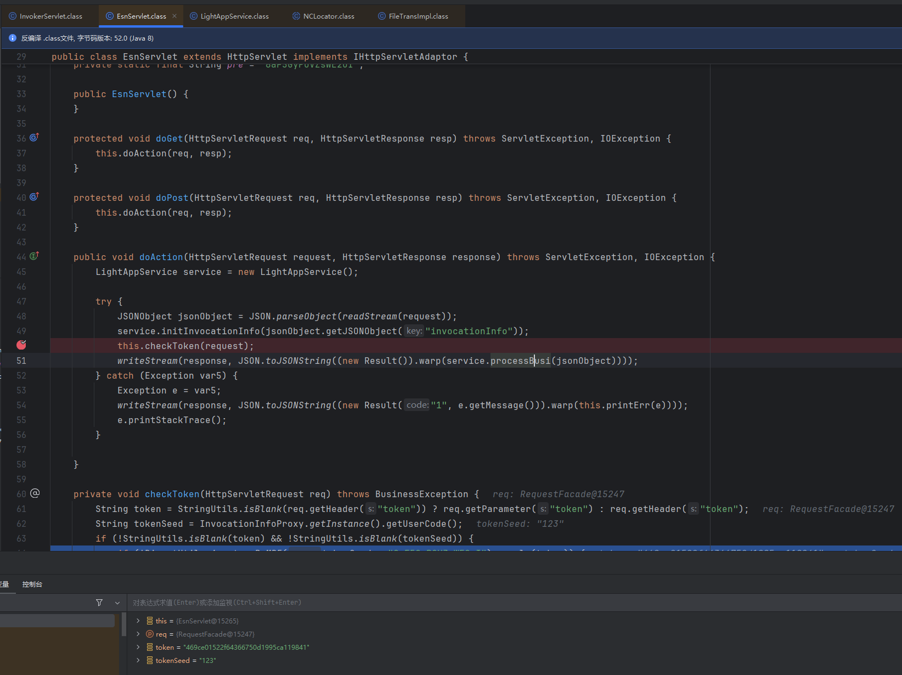Open the dropdown arrow next to the filter icon

(117, 603)
